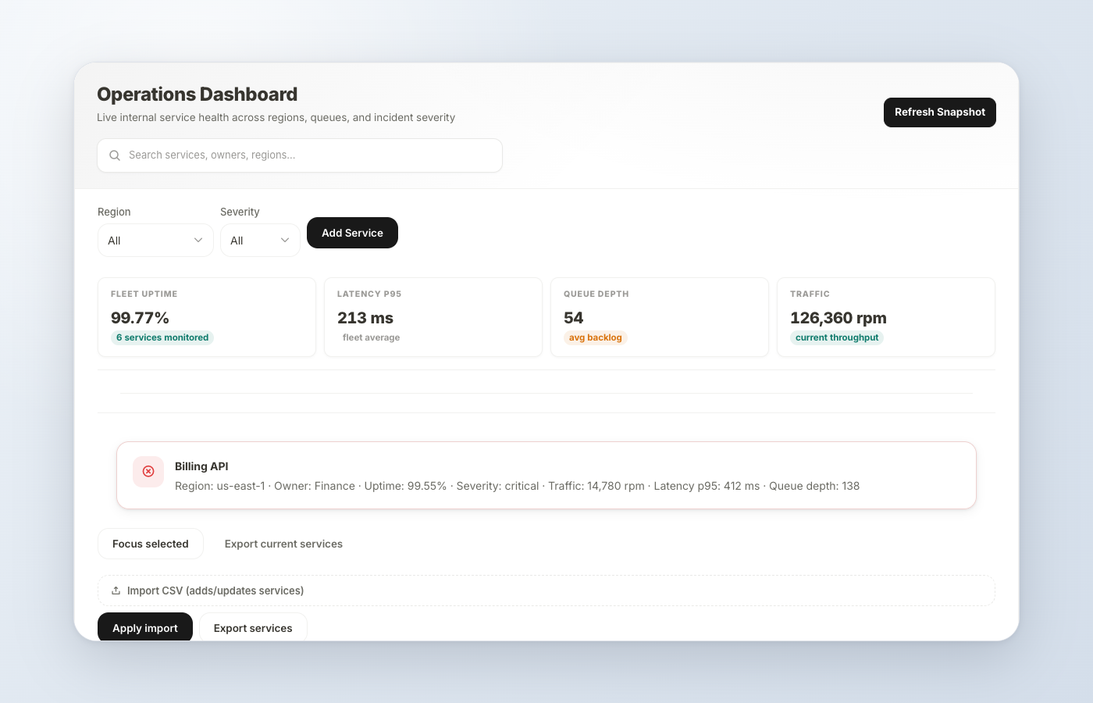Click the Import CSV upload area
This screenshot has width=1093, height=703.
[x=546, y=591]
